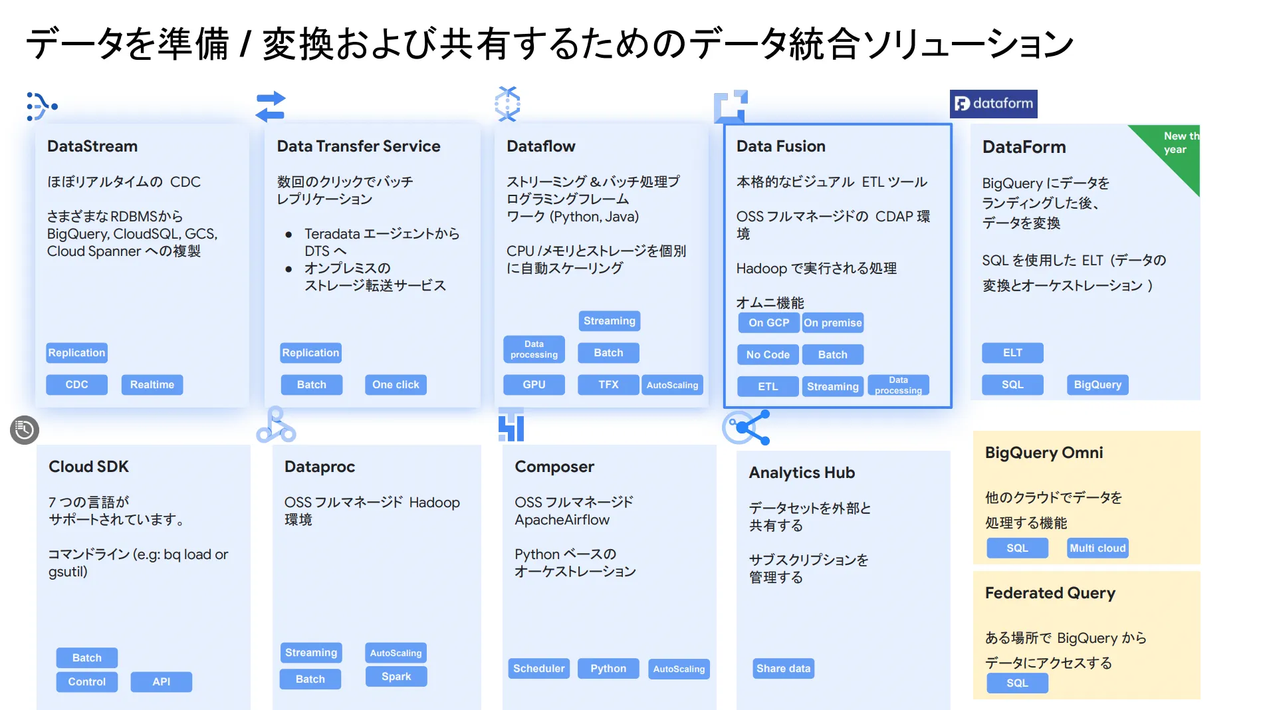The height and width of the screenshot is (710, 1263).
Task: Click the Batch tag in Data Fusion
Action: pos(833,354)
